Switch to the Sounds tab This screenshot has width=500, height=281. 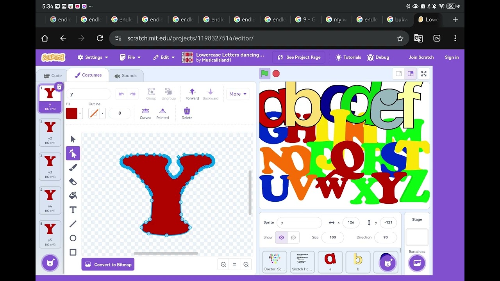point(125,76)
